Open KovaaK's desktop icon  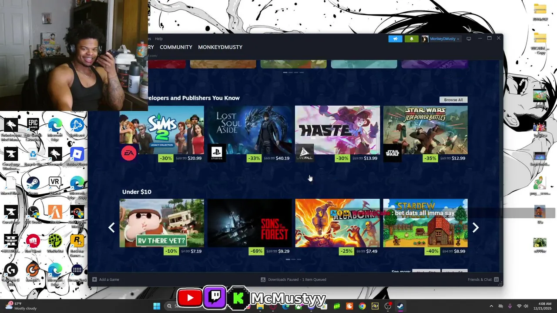pos(33,273)
